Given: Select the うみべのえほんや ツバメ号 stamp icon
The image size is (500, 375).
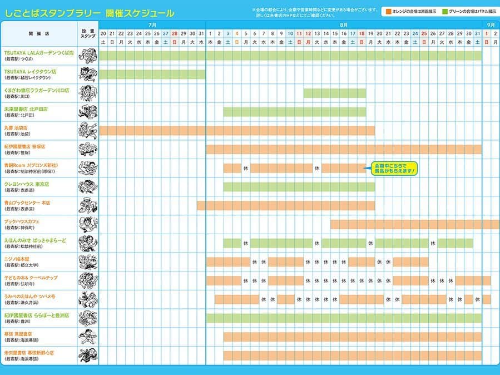Looking at the screenshot, I should click(88, 299).
